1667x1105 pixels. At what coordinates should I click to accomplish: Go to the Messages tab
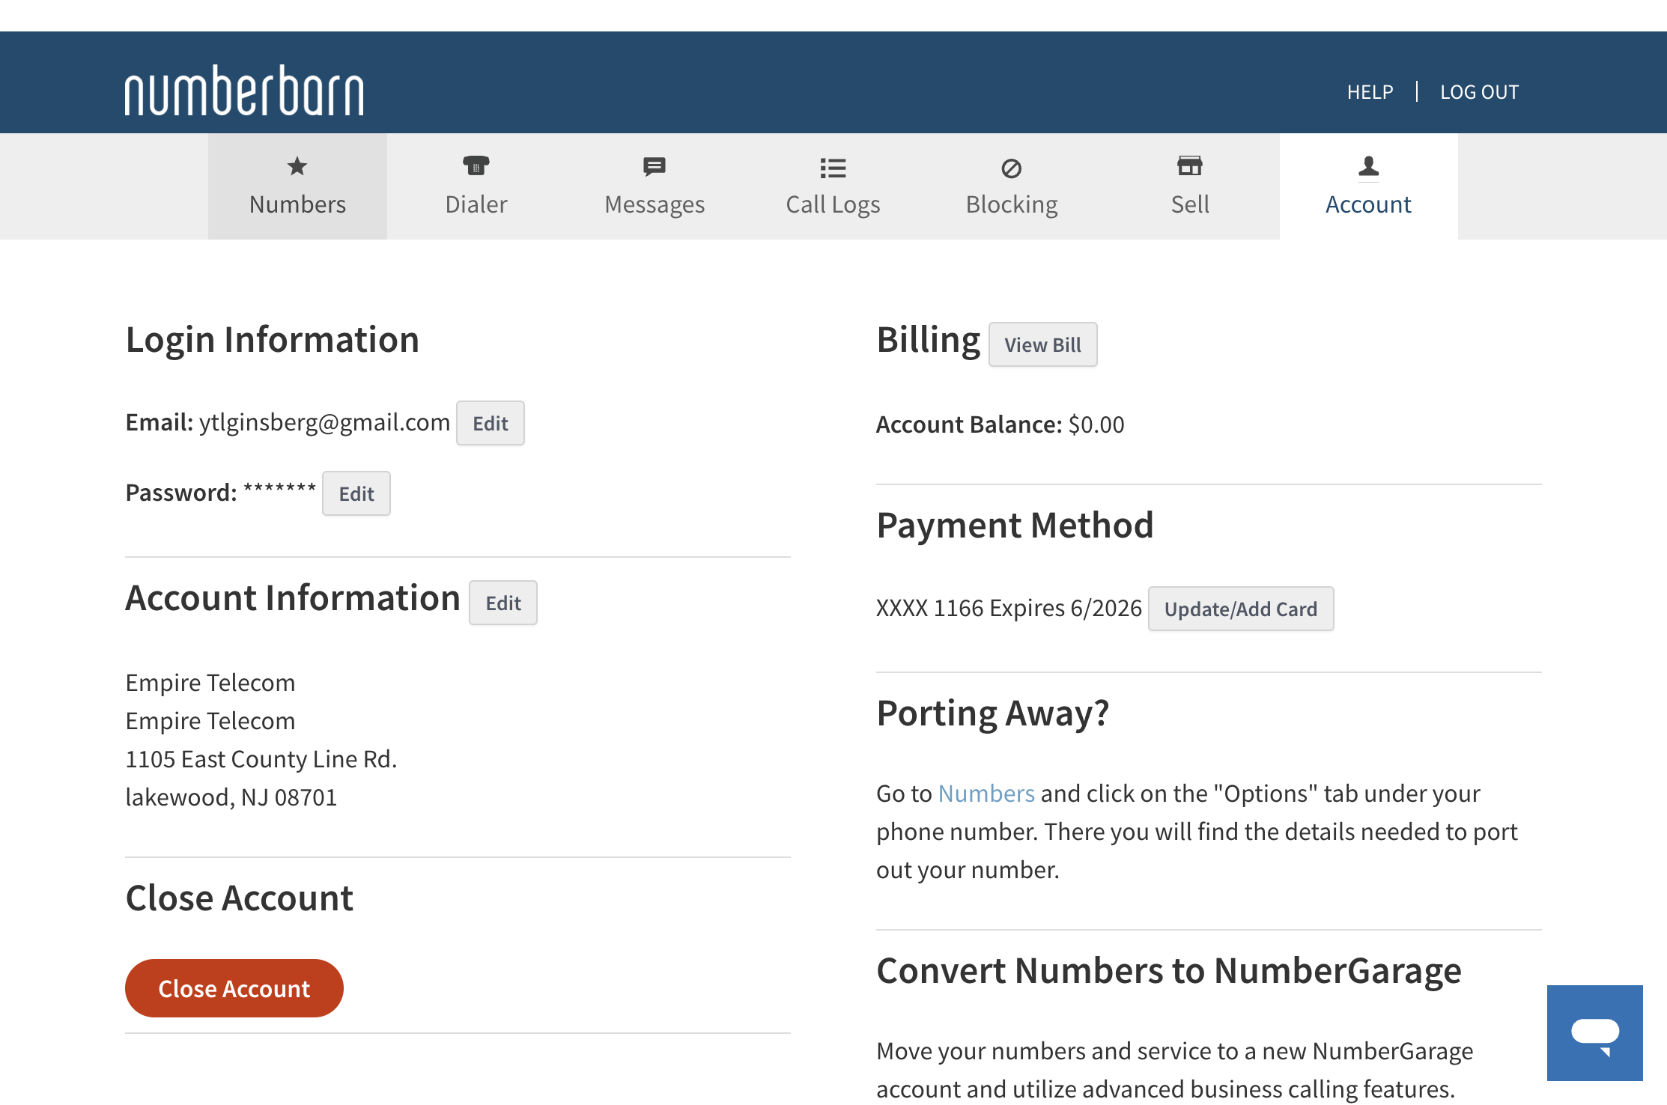click(655, 186)
